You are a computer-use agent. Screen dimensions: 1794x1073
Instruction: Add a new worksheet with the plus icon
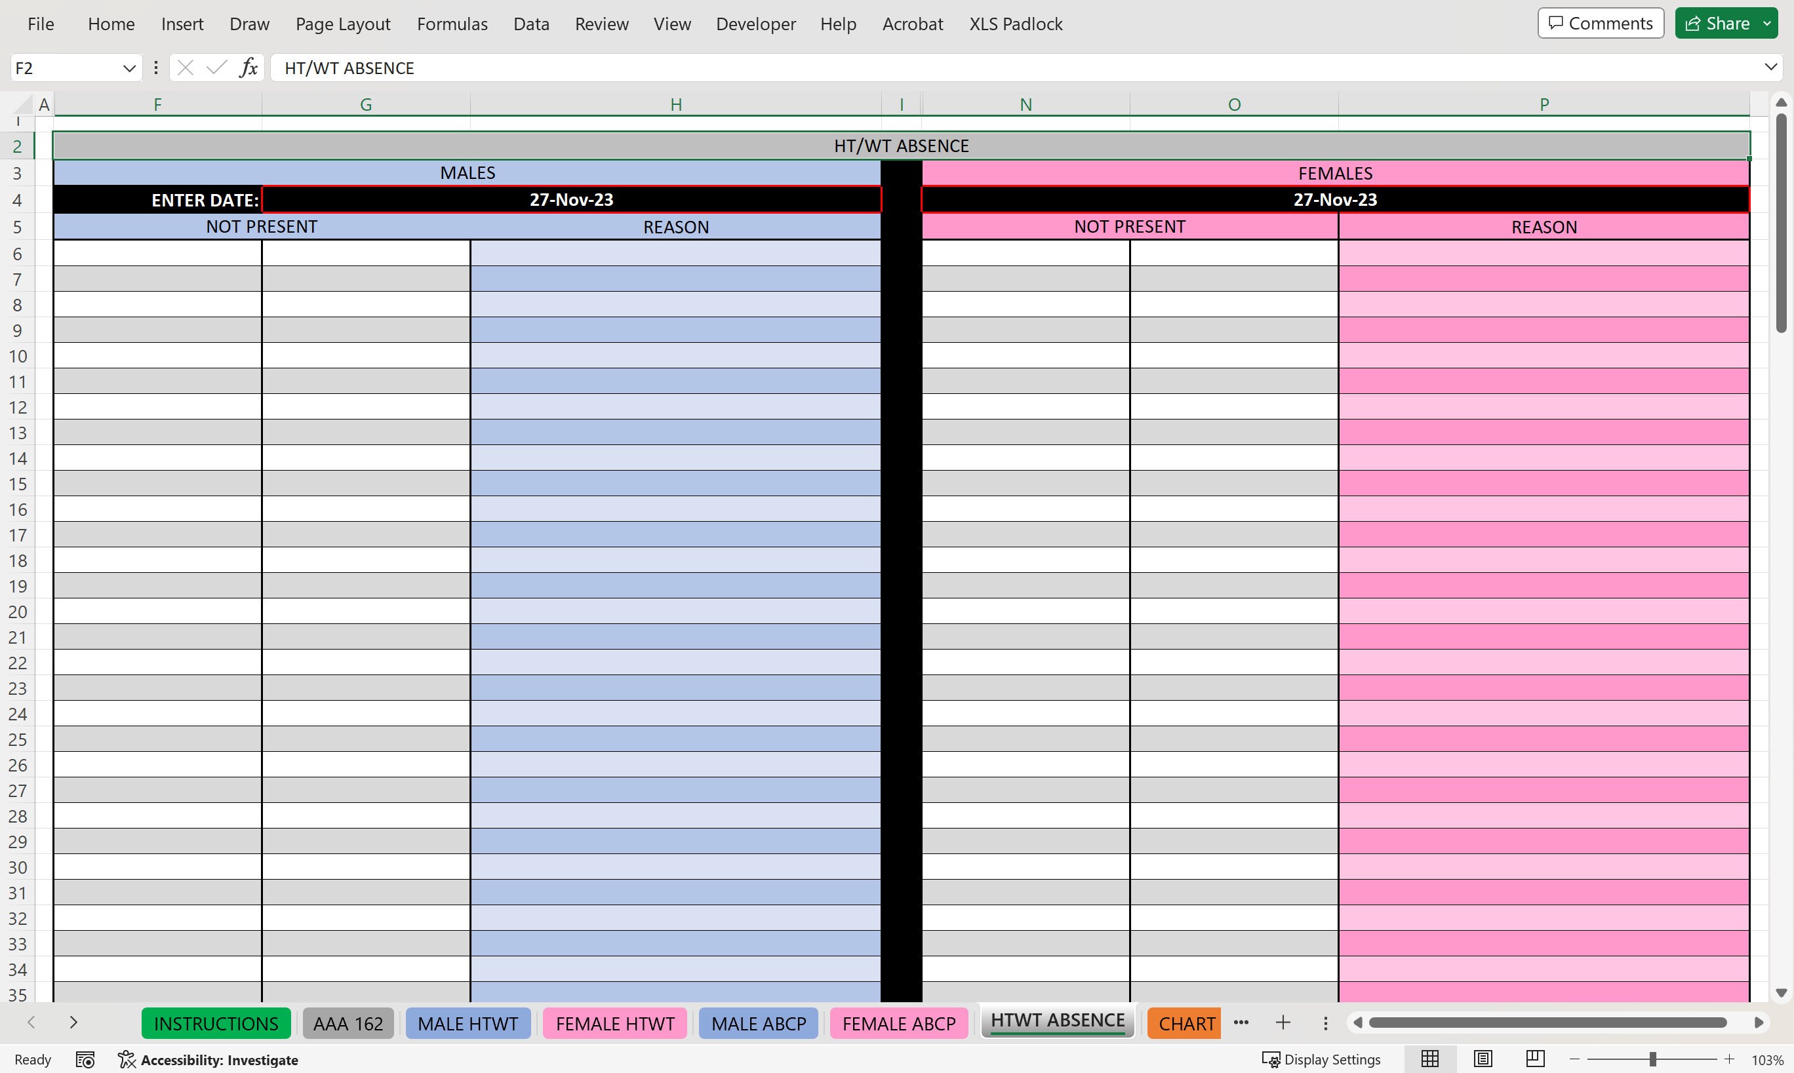coord(1283,1023)
